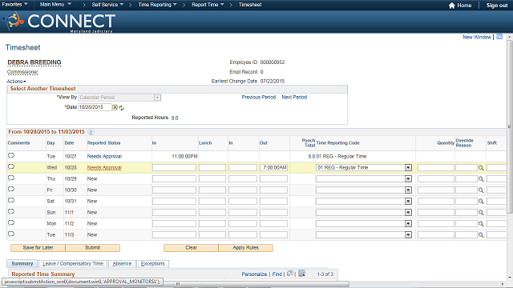513x288 pixels.
Task: Expand Time Reporting Code dropdown for Fri 10/30
Action: pos(408,190)
